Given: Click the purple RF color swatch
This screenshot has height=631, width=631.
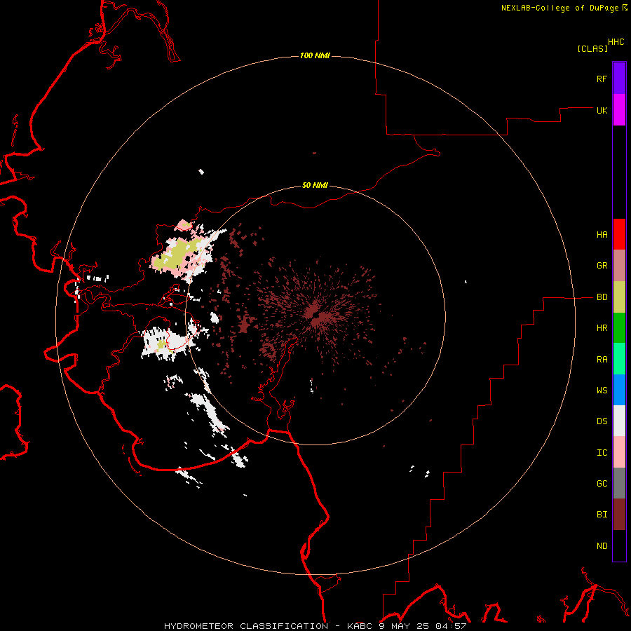Looking at the screenshot, I should click(619, 79).
